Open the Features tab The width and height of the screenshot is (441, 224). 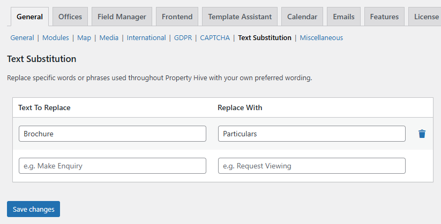pos(384,17)
